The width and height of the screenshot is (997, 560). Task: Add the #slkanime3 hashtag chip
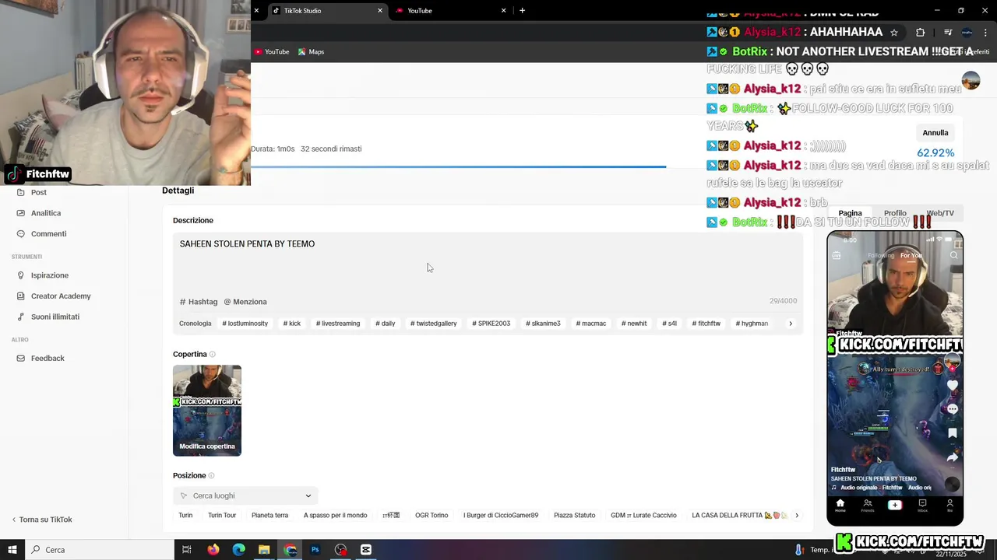pyautogui.click(x=543, y=324)
